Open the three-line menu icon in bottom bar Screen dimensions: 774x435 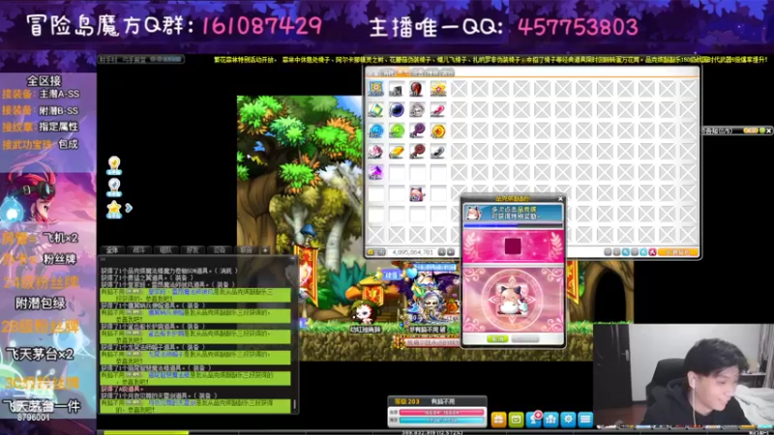click(585, 420)
